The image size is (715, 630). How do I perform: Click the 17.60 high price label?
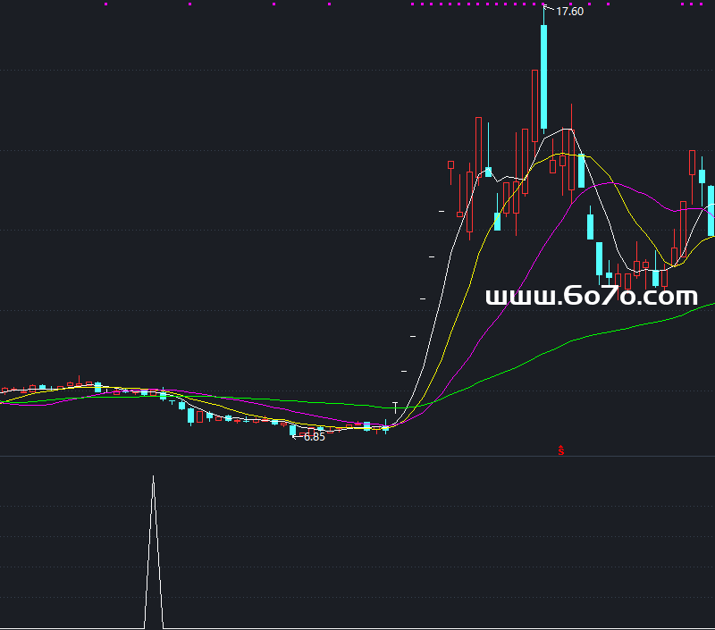coord(569,12)
